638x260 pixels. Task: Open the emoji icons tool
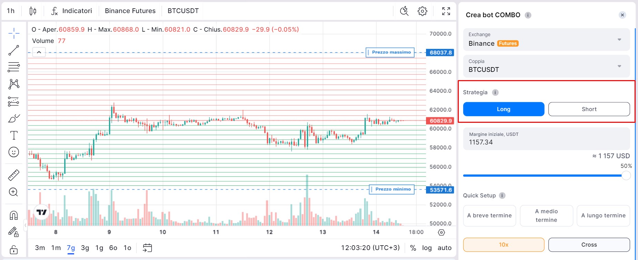coord(14,152)
